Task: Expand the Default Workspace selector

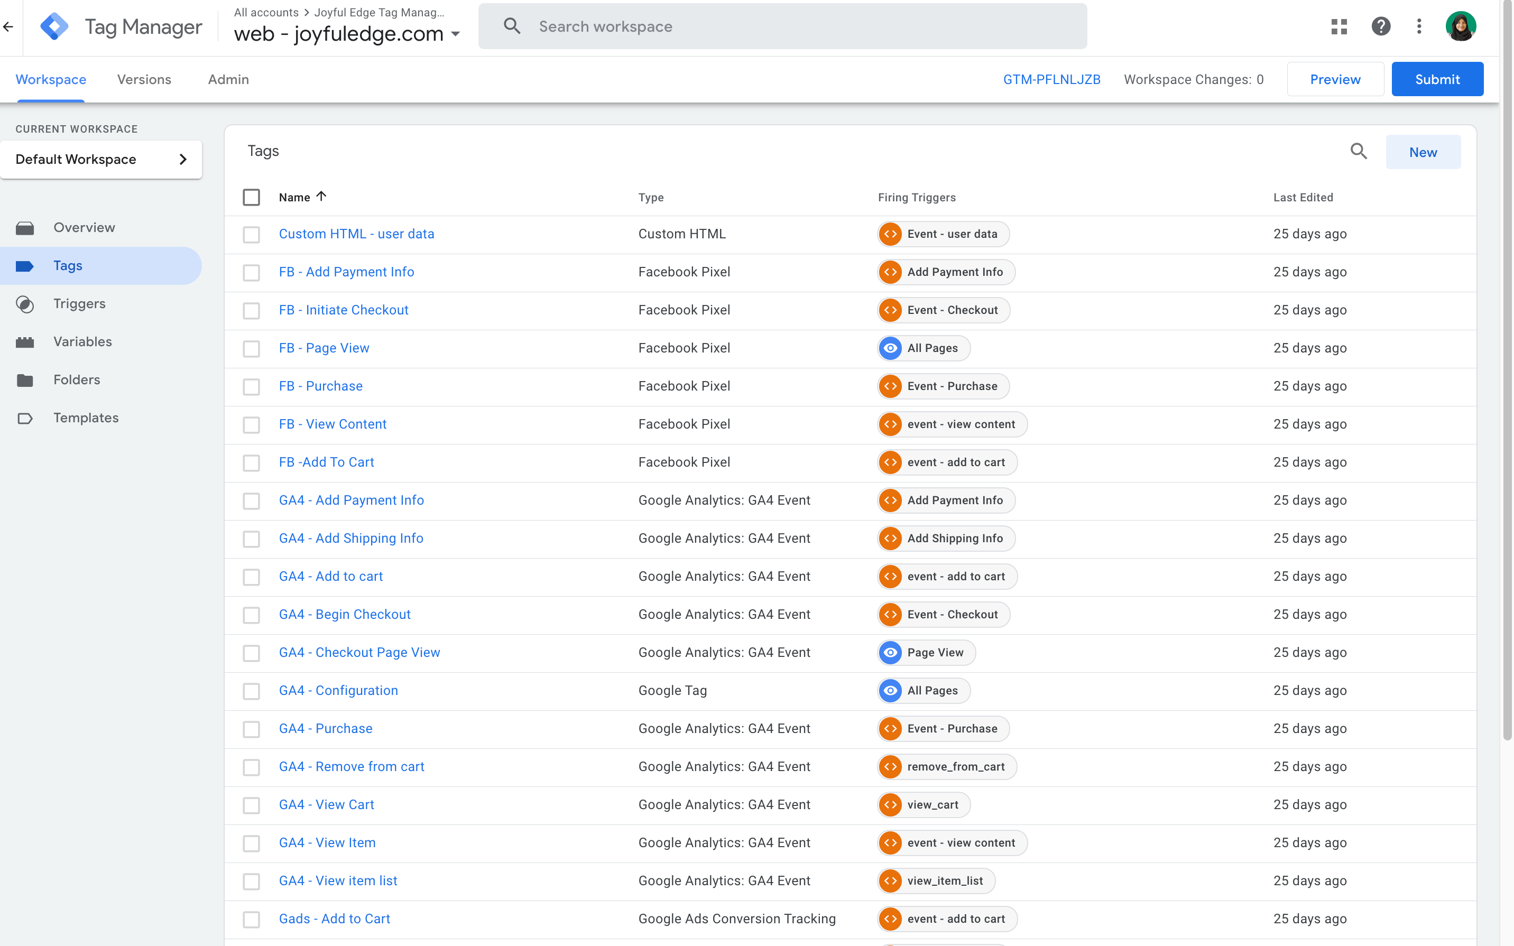Action: pos(101,160)
